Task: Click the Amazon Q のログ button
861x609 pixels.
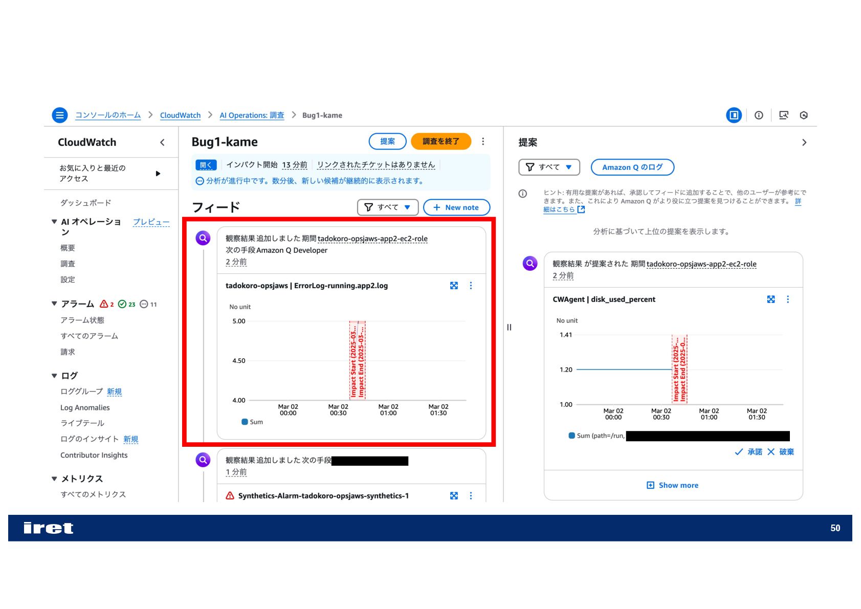Action: point(632,167)
